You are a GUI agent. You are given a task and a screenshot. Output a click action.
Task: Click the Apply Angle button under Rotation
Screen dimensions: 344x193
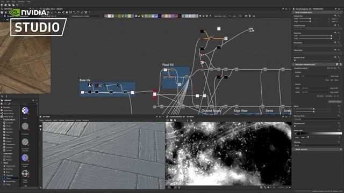tap(334, 76)
